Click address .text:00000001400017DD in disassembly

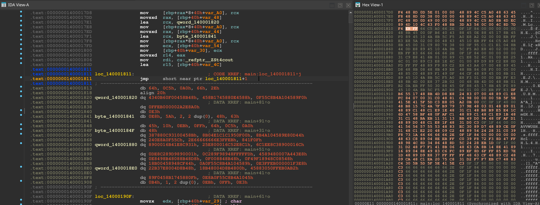coord(61,18)
